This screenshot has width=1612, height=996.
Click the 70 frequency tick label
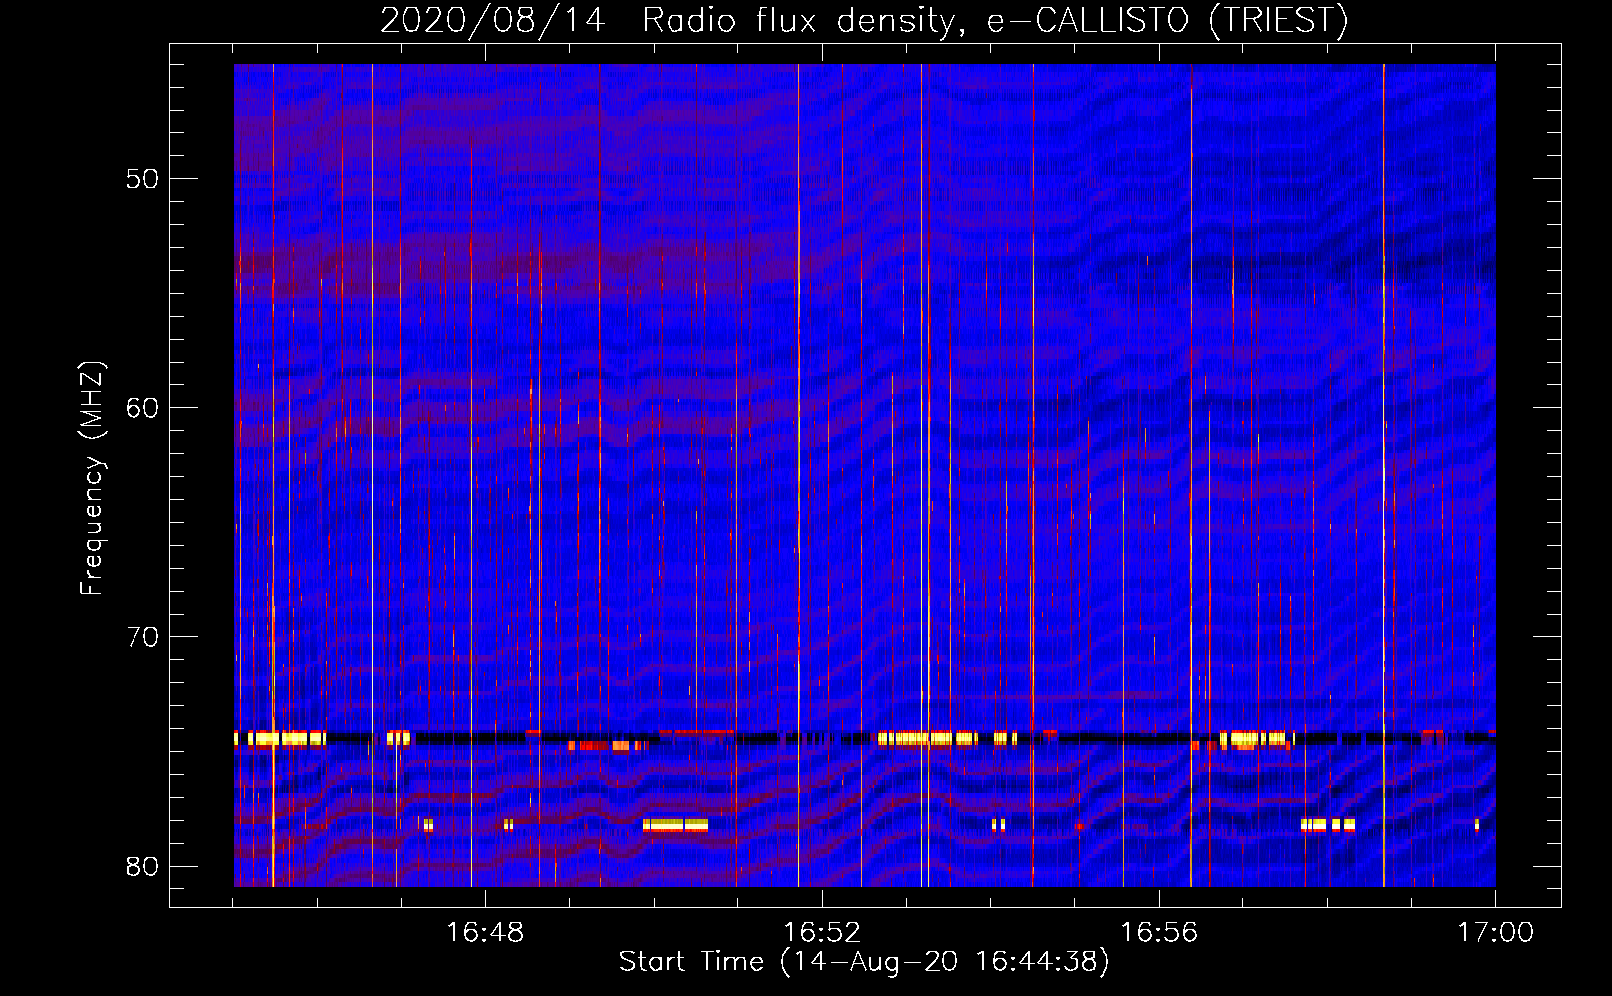tap(142, 637)
